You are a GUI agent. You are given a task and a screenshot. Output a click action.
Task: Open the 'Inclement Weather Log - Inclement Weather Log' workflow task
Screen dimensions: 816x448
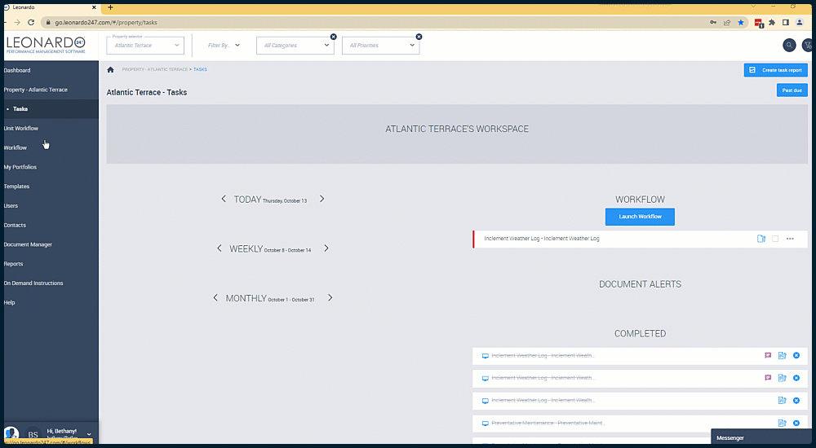point(542,239)
